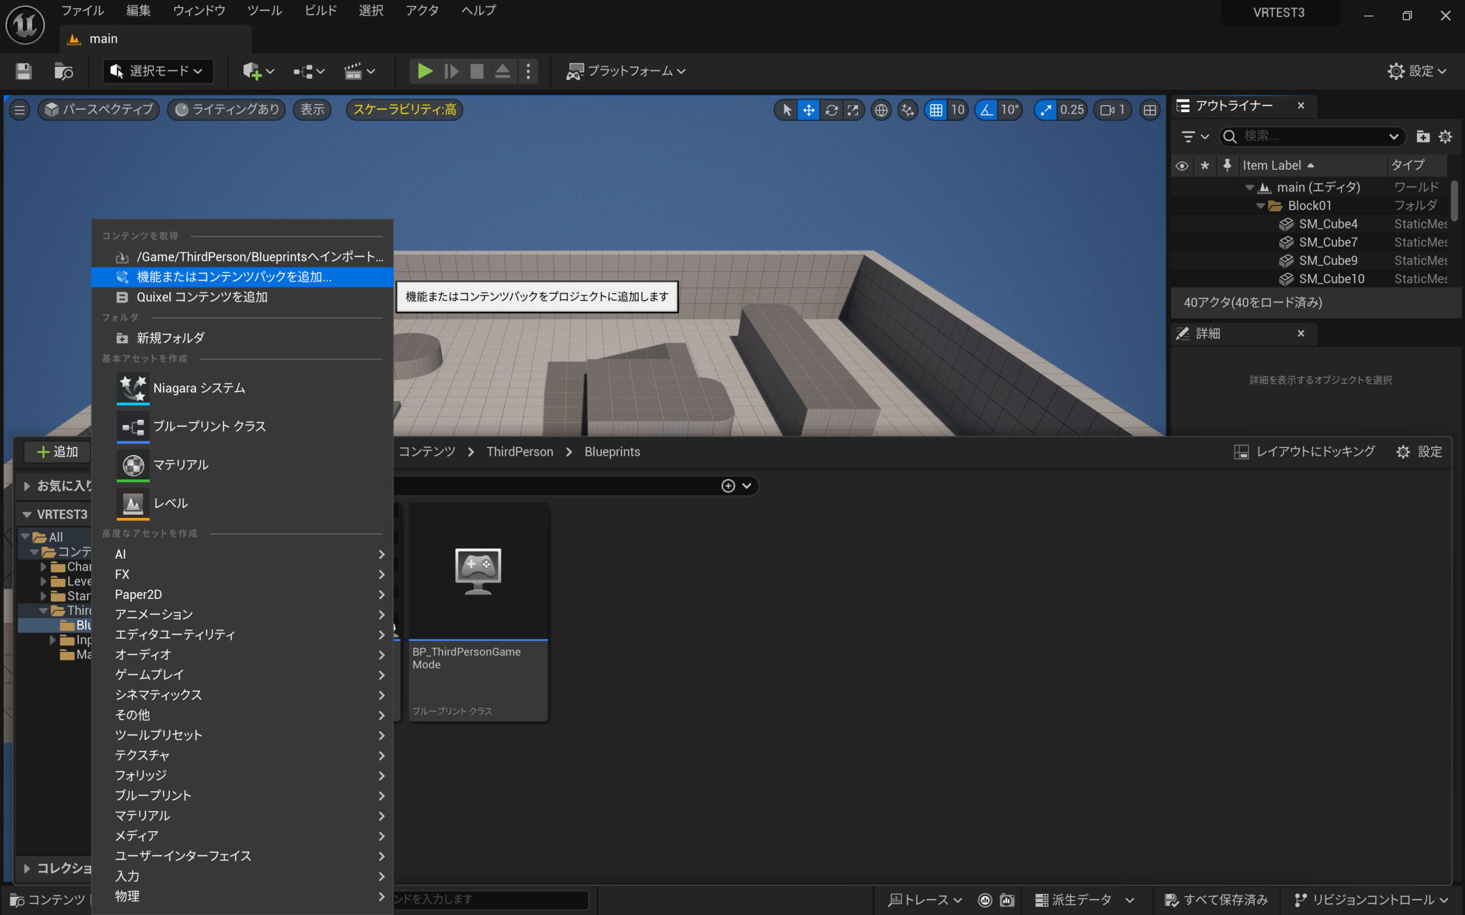
Task: Click the surface snapping icon in viewport
Action: point(908,110)
